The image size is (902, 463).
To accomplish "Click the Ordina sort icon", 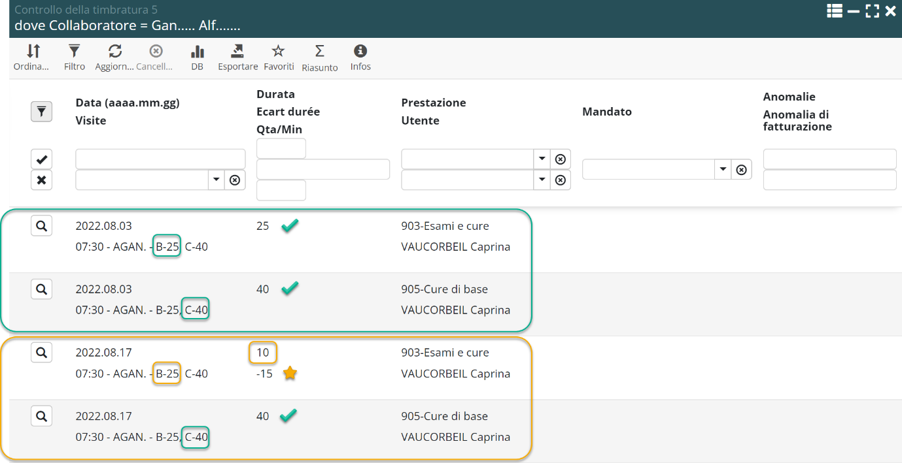I will (33, 52).
